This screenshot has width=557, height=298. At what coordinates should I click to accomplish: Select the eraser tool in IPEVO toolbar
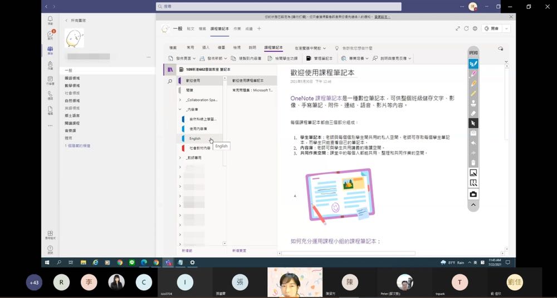click(473, 113)
